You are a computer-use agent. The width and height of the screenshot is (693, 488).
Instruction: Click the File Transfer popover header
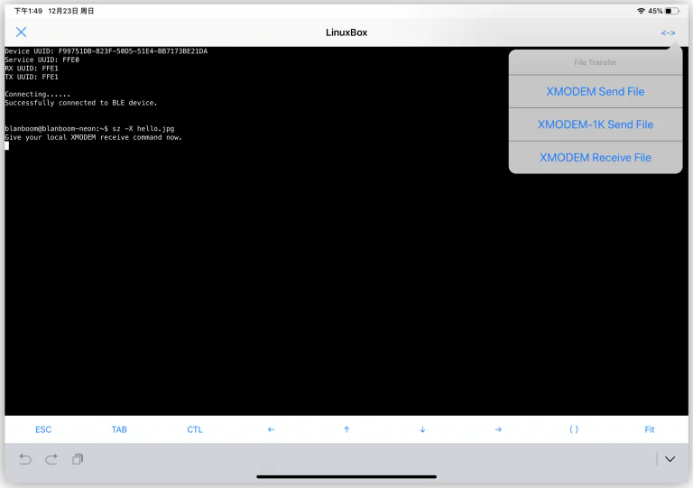pos(596,62)
